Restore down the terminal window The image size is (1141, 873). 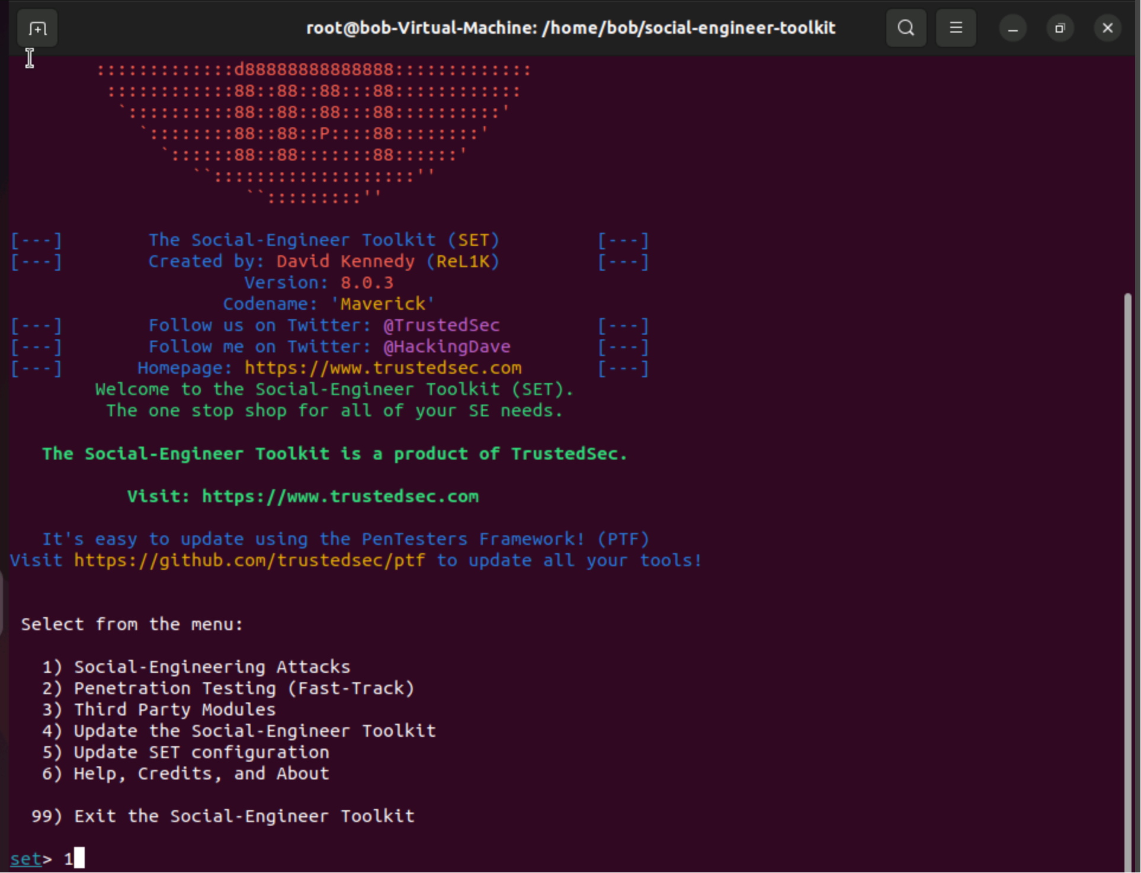1060,28
